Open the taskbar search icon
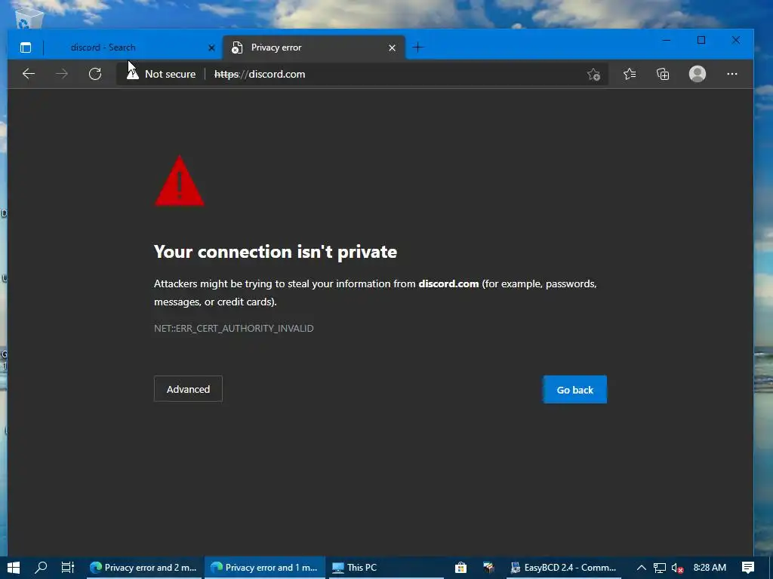773x579 pixels. [41, 568]
